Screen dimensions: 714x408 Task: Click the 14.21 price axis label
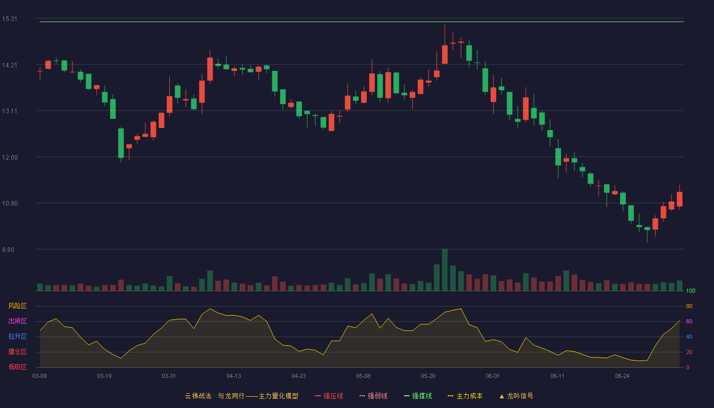[x=10, y=65]
